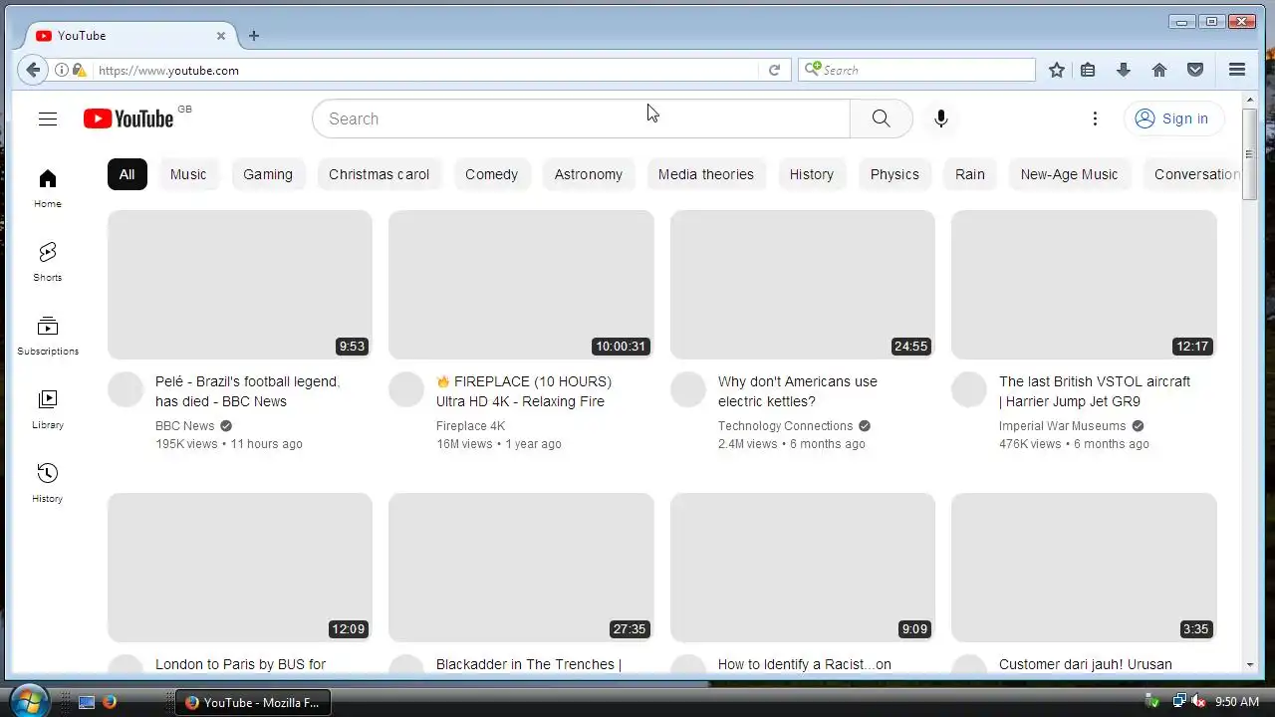Click the YouTube logo
1275x717 pixels.
(128, 119)
